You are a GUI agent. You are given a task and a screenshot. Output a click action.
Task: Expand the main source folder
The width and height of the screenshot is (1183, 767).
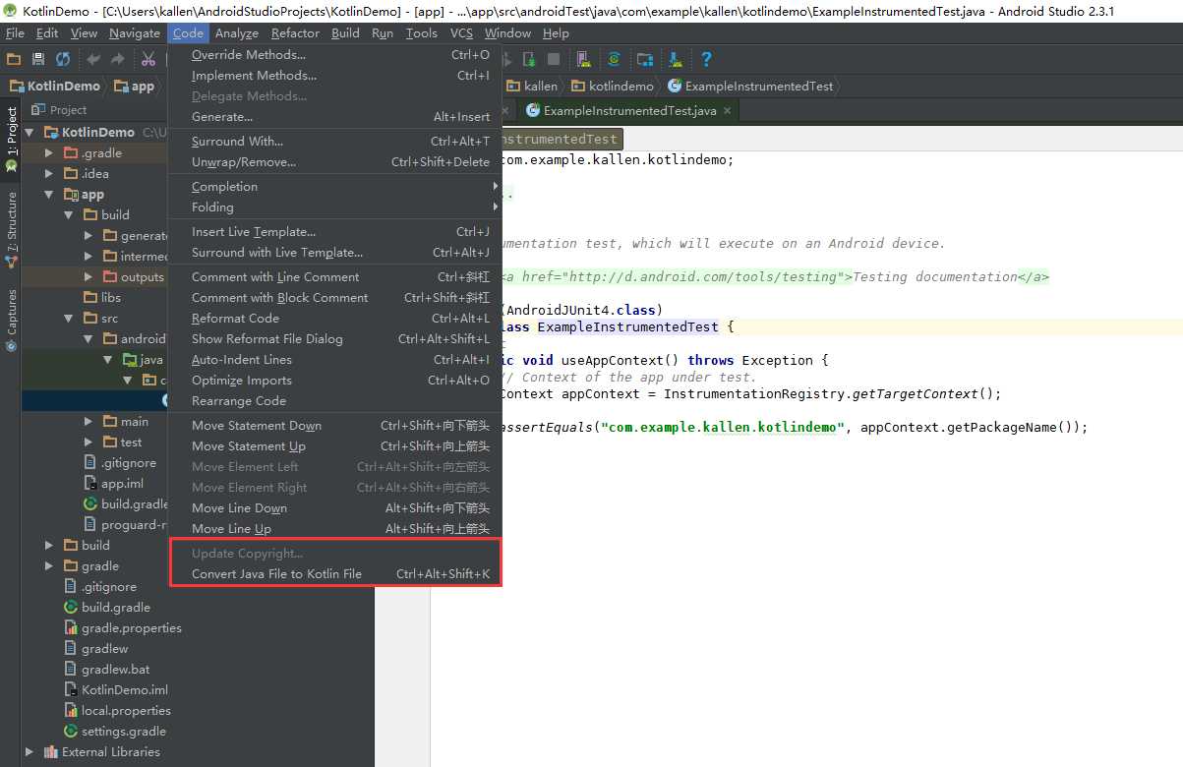(89, 422)
